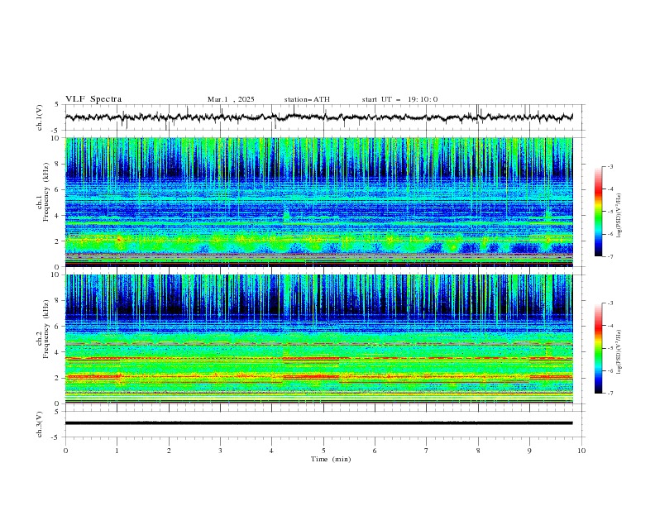The image size is (655, 506).
Task: Click the Time axis tick label "5"
Action: [x=323, y=451]
